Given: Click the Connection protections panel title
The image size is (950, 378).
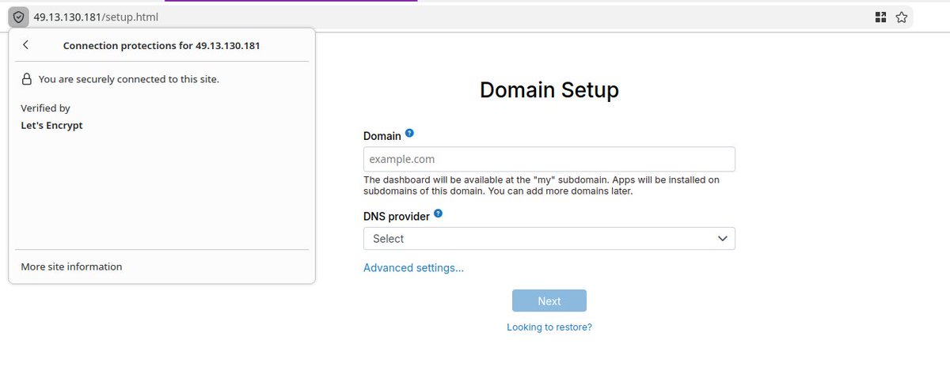Looking at the screenshot, I should click(x=161, y=46).
